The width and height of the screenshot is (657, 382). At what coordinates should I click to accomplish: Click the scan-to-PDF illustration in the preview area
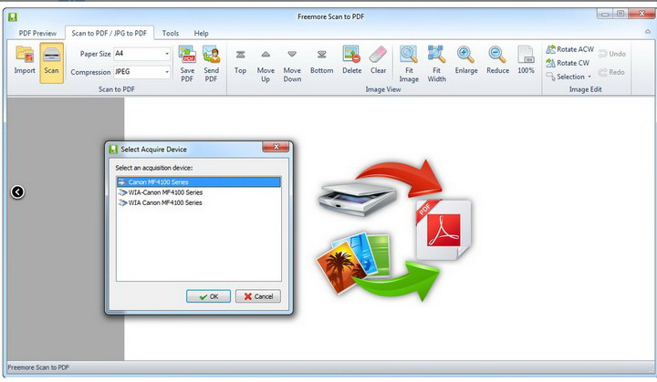[x=395, y=231]
